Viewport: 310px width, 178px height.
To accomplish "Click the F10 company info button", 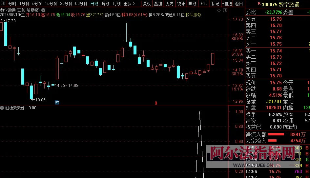I will [x=204, y=4].
